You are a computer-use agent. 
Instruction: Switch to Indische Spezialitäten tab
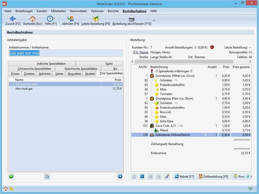[42, 63]
